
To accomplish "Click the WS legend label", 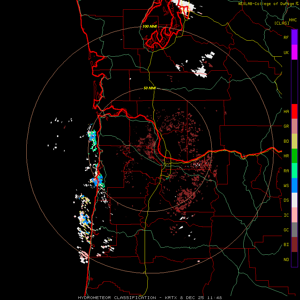I will tap(286, 186).
